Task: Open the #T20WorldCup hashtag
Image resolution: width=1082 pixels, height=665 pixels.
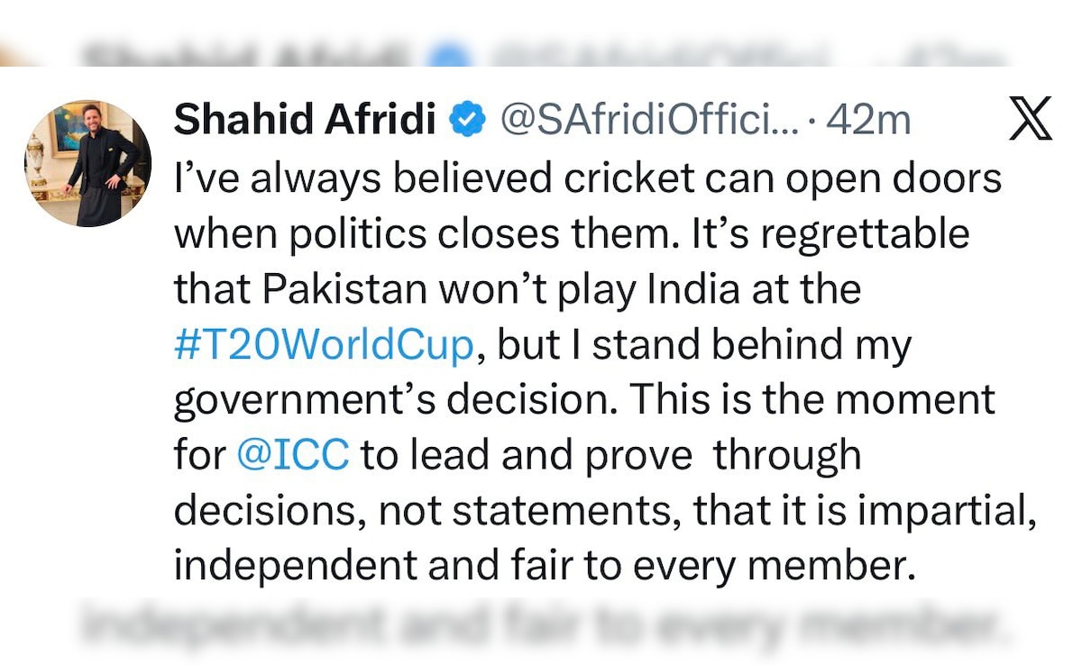Action: point(323,344)
